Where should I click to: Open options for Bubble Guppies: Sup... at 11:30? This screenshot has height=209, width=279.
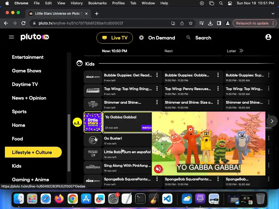pos(269,75)
